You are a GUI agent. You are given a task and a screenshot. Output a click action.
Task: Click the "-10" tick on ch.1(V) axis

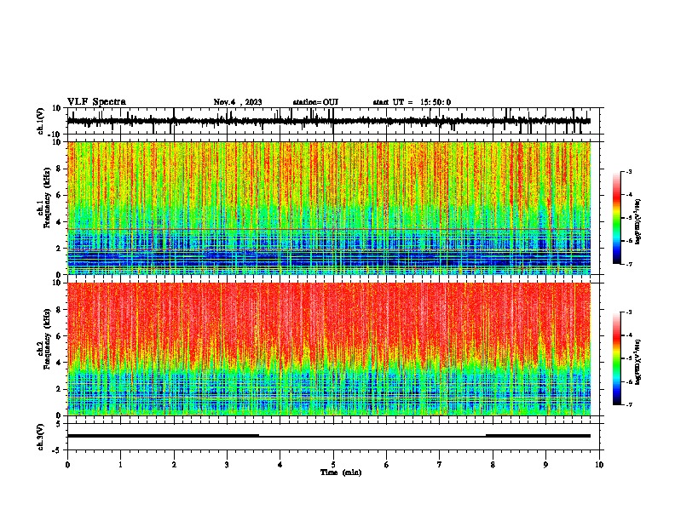coord(55,135)
